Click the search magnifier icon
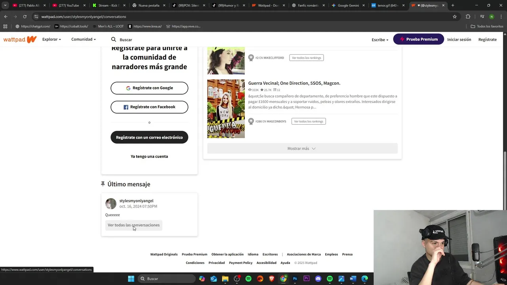 tap(113, 40)
